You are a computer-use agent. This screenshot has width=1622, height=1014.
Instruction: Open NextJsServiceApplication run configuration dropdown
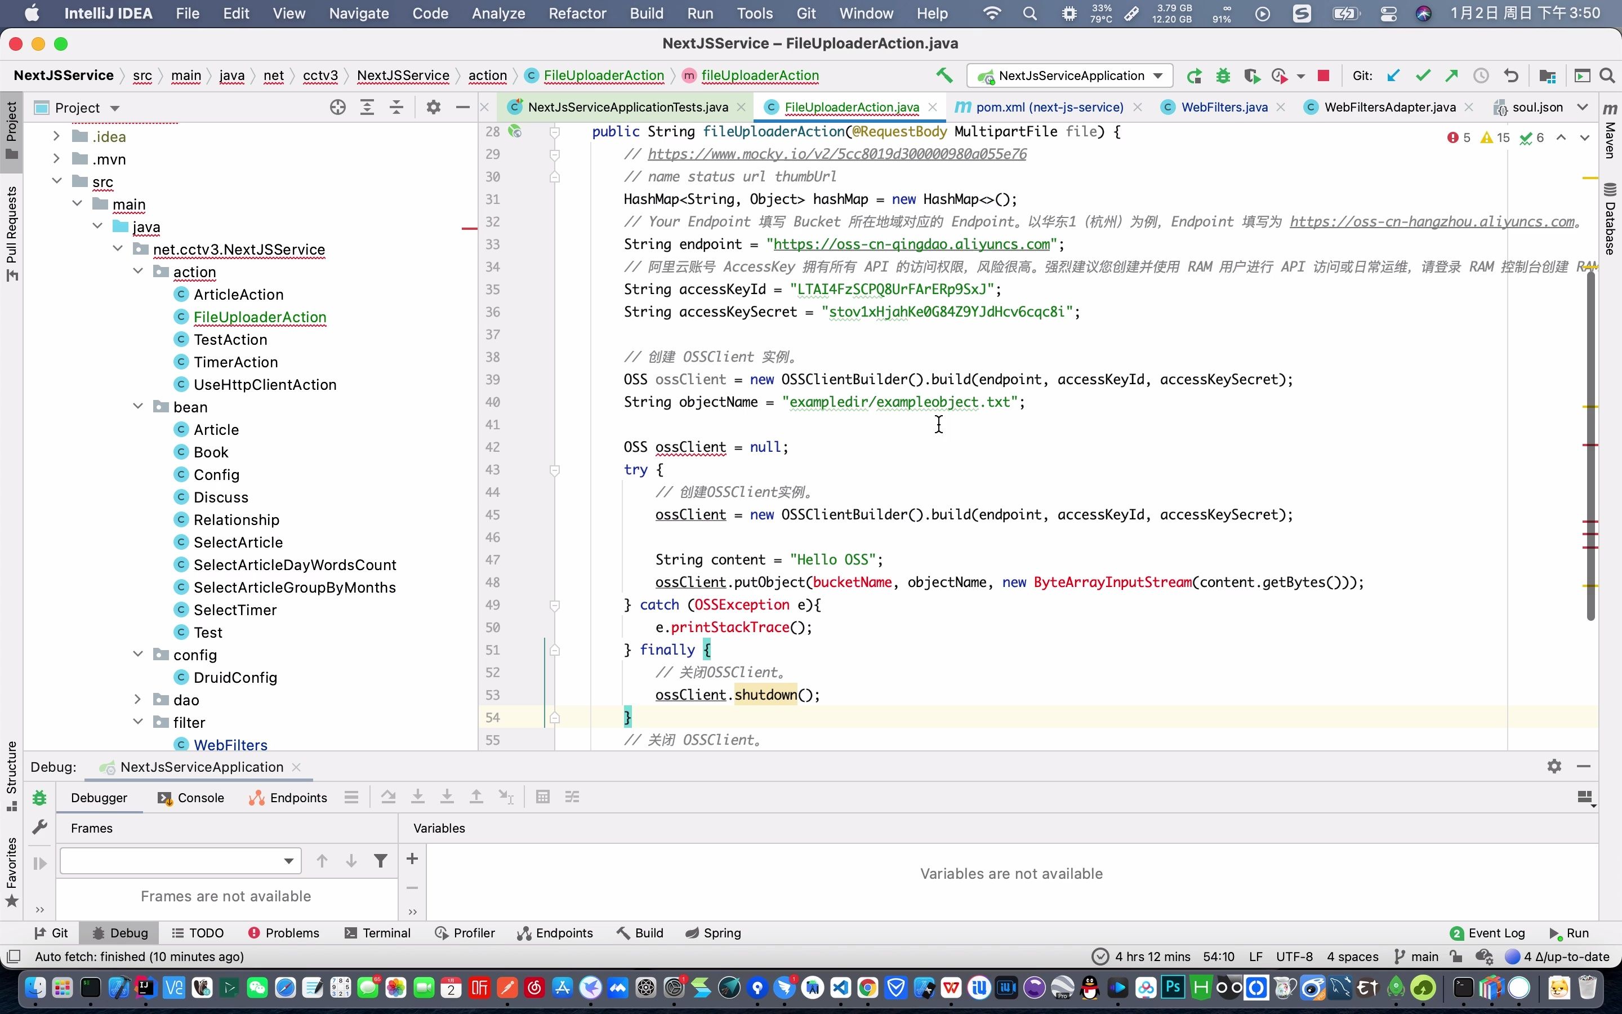coord(1071,76)
